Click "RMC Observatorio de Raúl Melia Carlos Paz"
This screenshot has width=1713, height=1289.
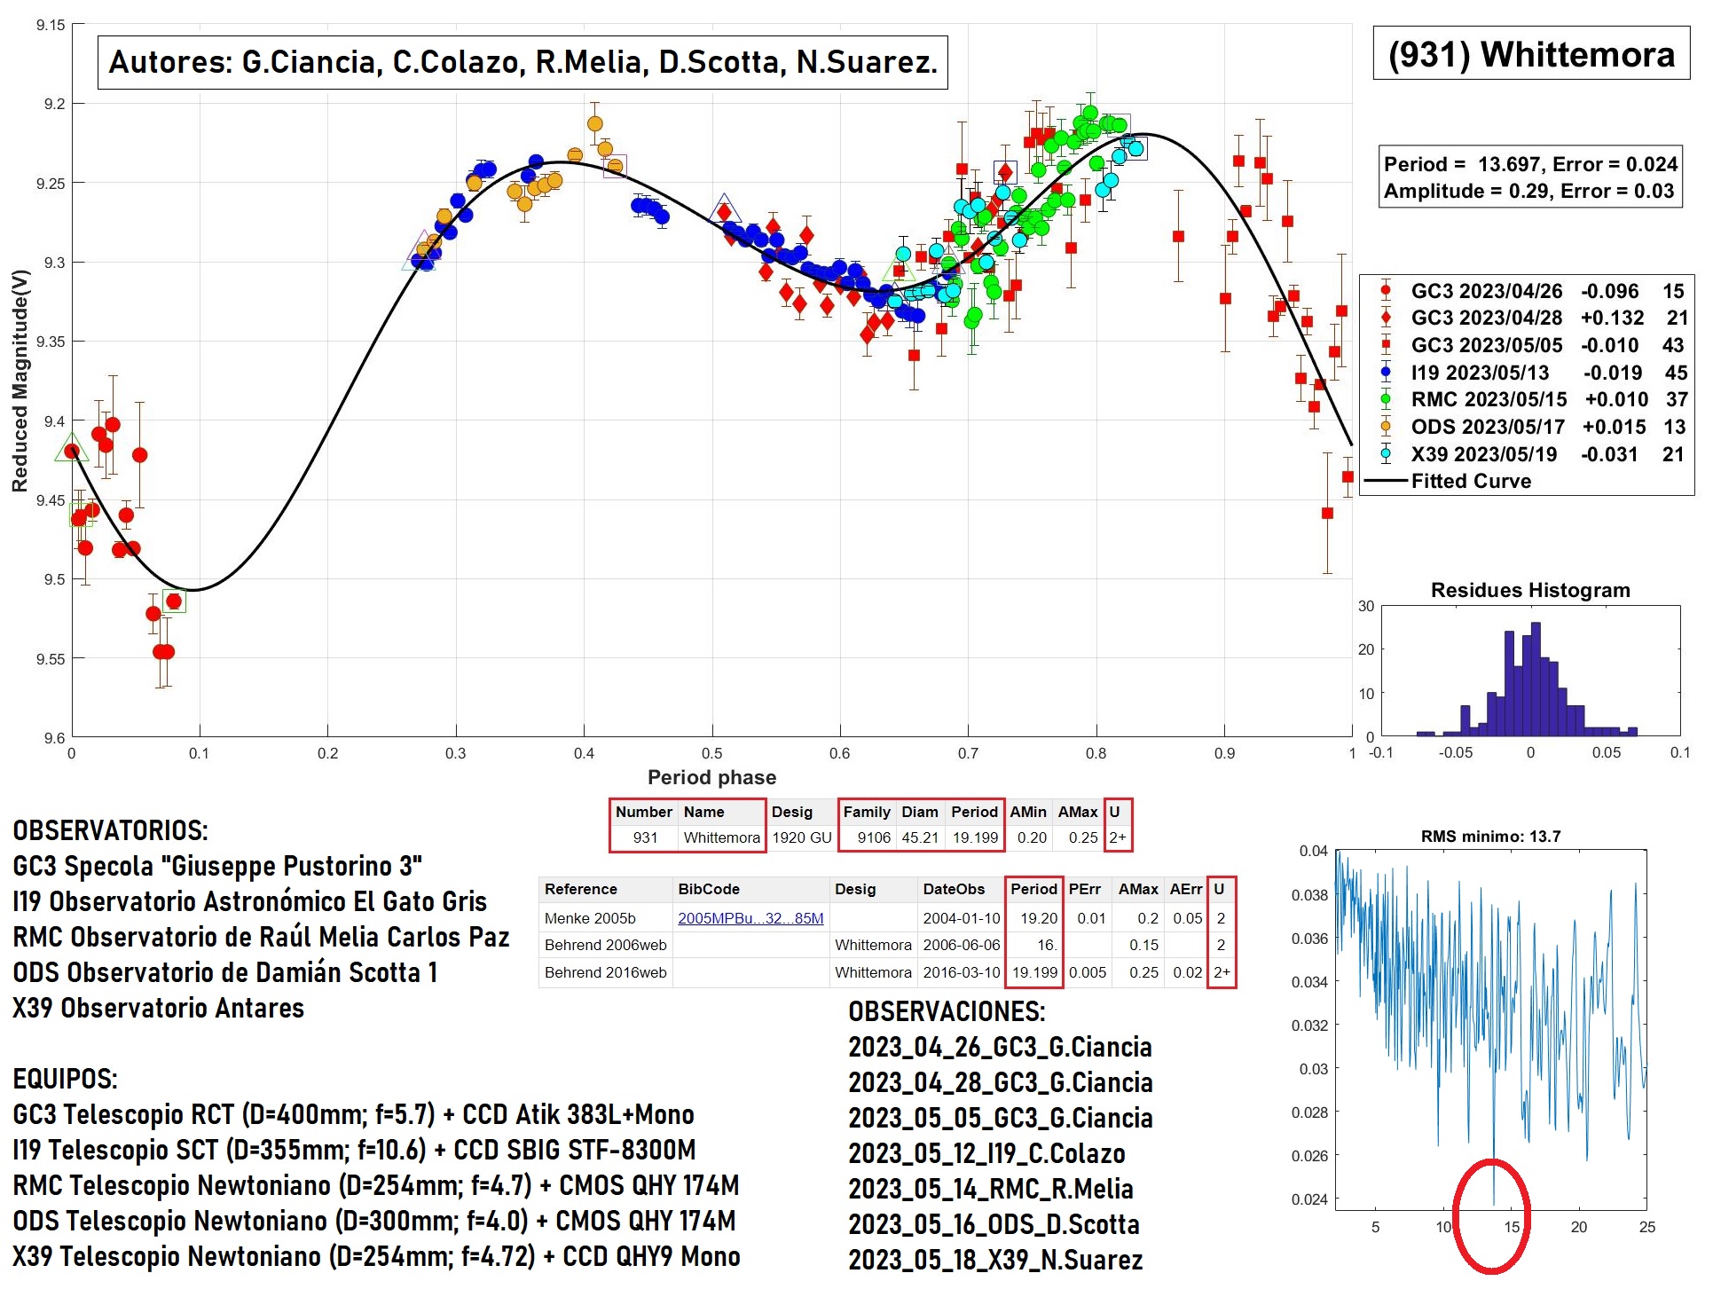coord(261,937)
